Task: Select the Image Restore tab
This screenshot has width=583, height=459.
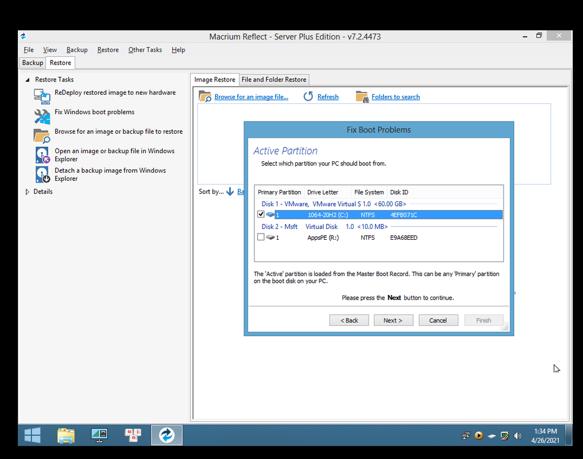Action: click(x=215, y=80)
